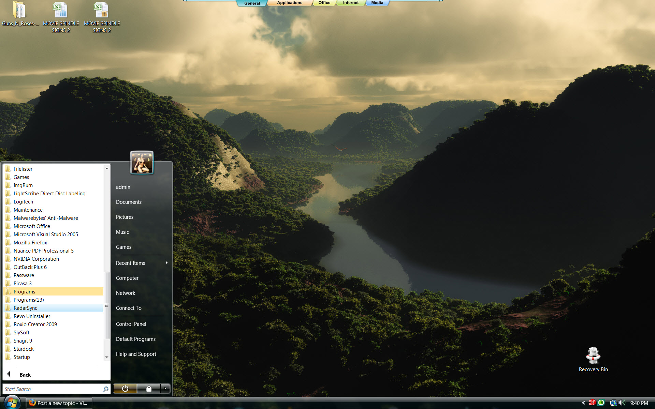This screenshot has width=655, height=409.
Task: Click the Windows Start orb
Action: pos(12,403)
